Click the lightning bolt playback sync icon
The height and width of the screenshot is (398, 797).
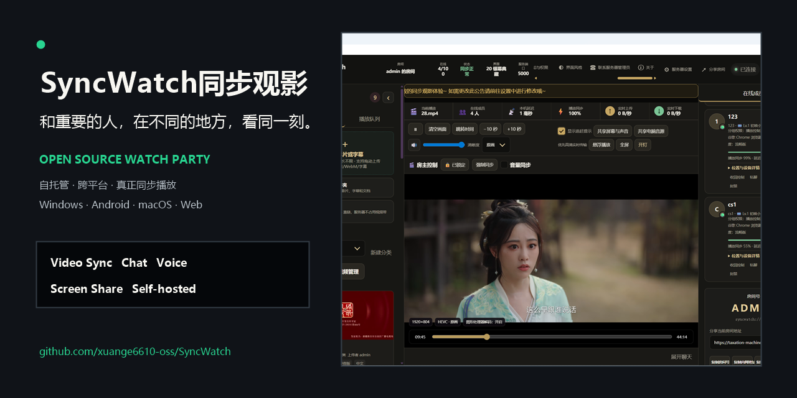[x=560, y=112]
